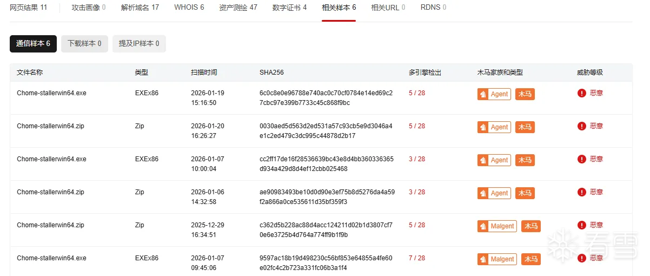Screen dimensions: 650x276
Task: Select the 相关样本 6 tab
Action: [339, 8]
